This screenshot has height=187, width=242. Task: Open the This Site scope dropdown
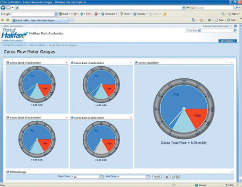coord(194,30)
